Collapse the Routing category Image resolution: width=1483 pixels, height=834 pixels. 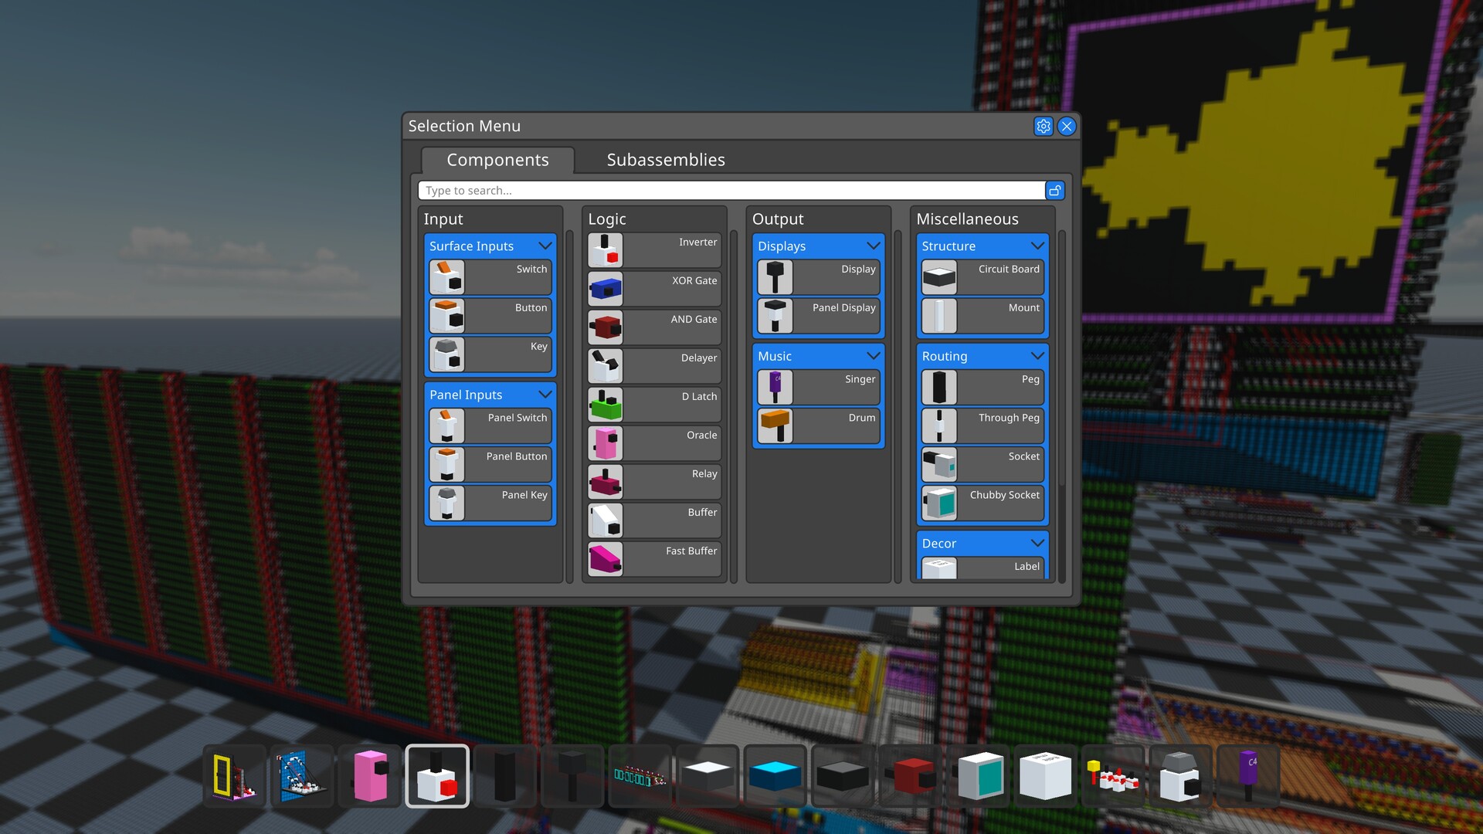(x=1037, y=356)
